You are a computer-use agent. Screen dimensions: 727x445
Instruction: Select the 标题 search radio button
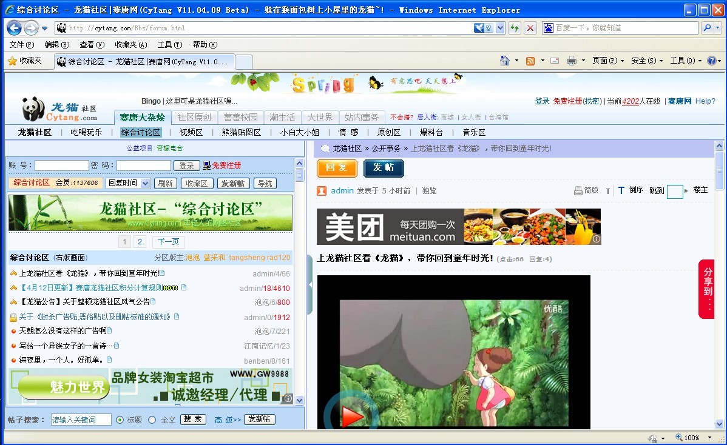coord(120,420)
